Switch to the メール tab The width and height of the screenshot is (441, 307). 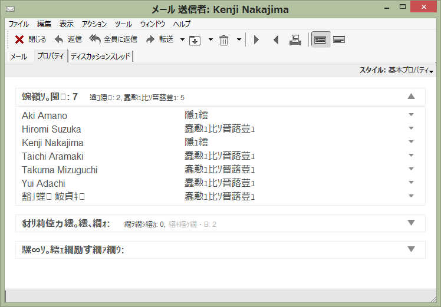18,57
